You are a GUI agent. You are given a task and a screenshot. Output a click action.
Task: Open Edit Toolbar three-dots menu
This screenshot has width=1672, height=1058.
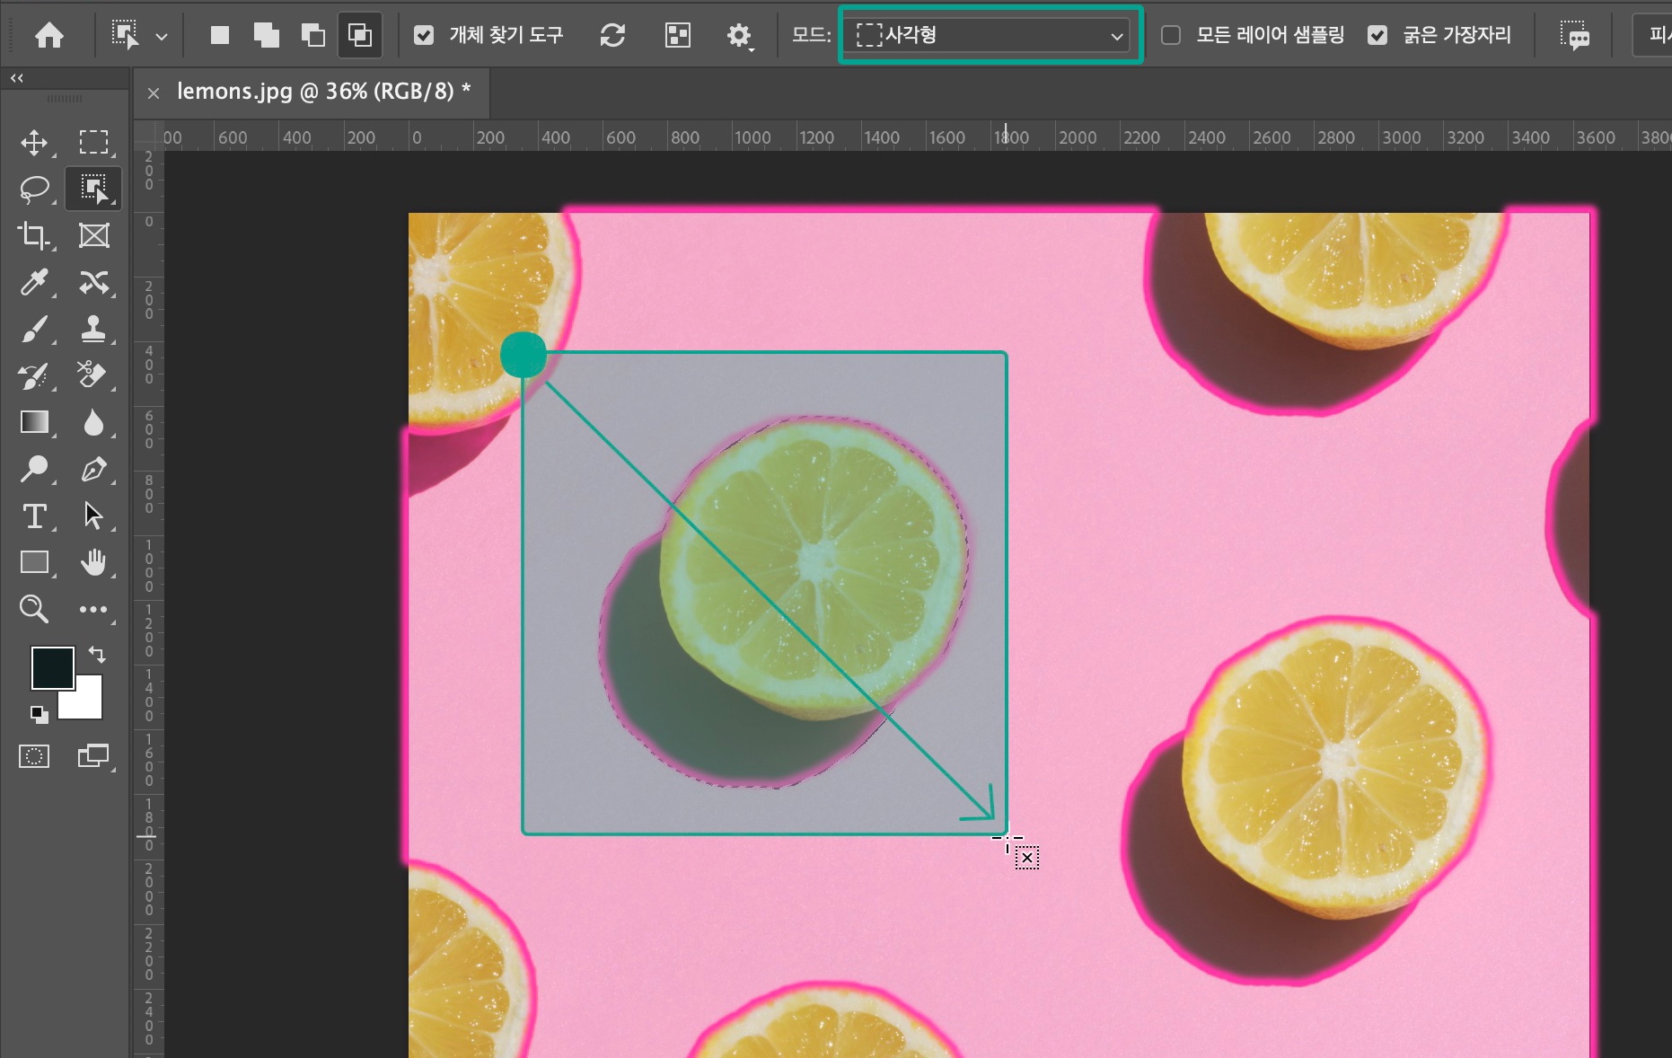point(93,609)
